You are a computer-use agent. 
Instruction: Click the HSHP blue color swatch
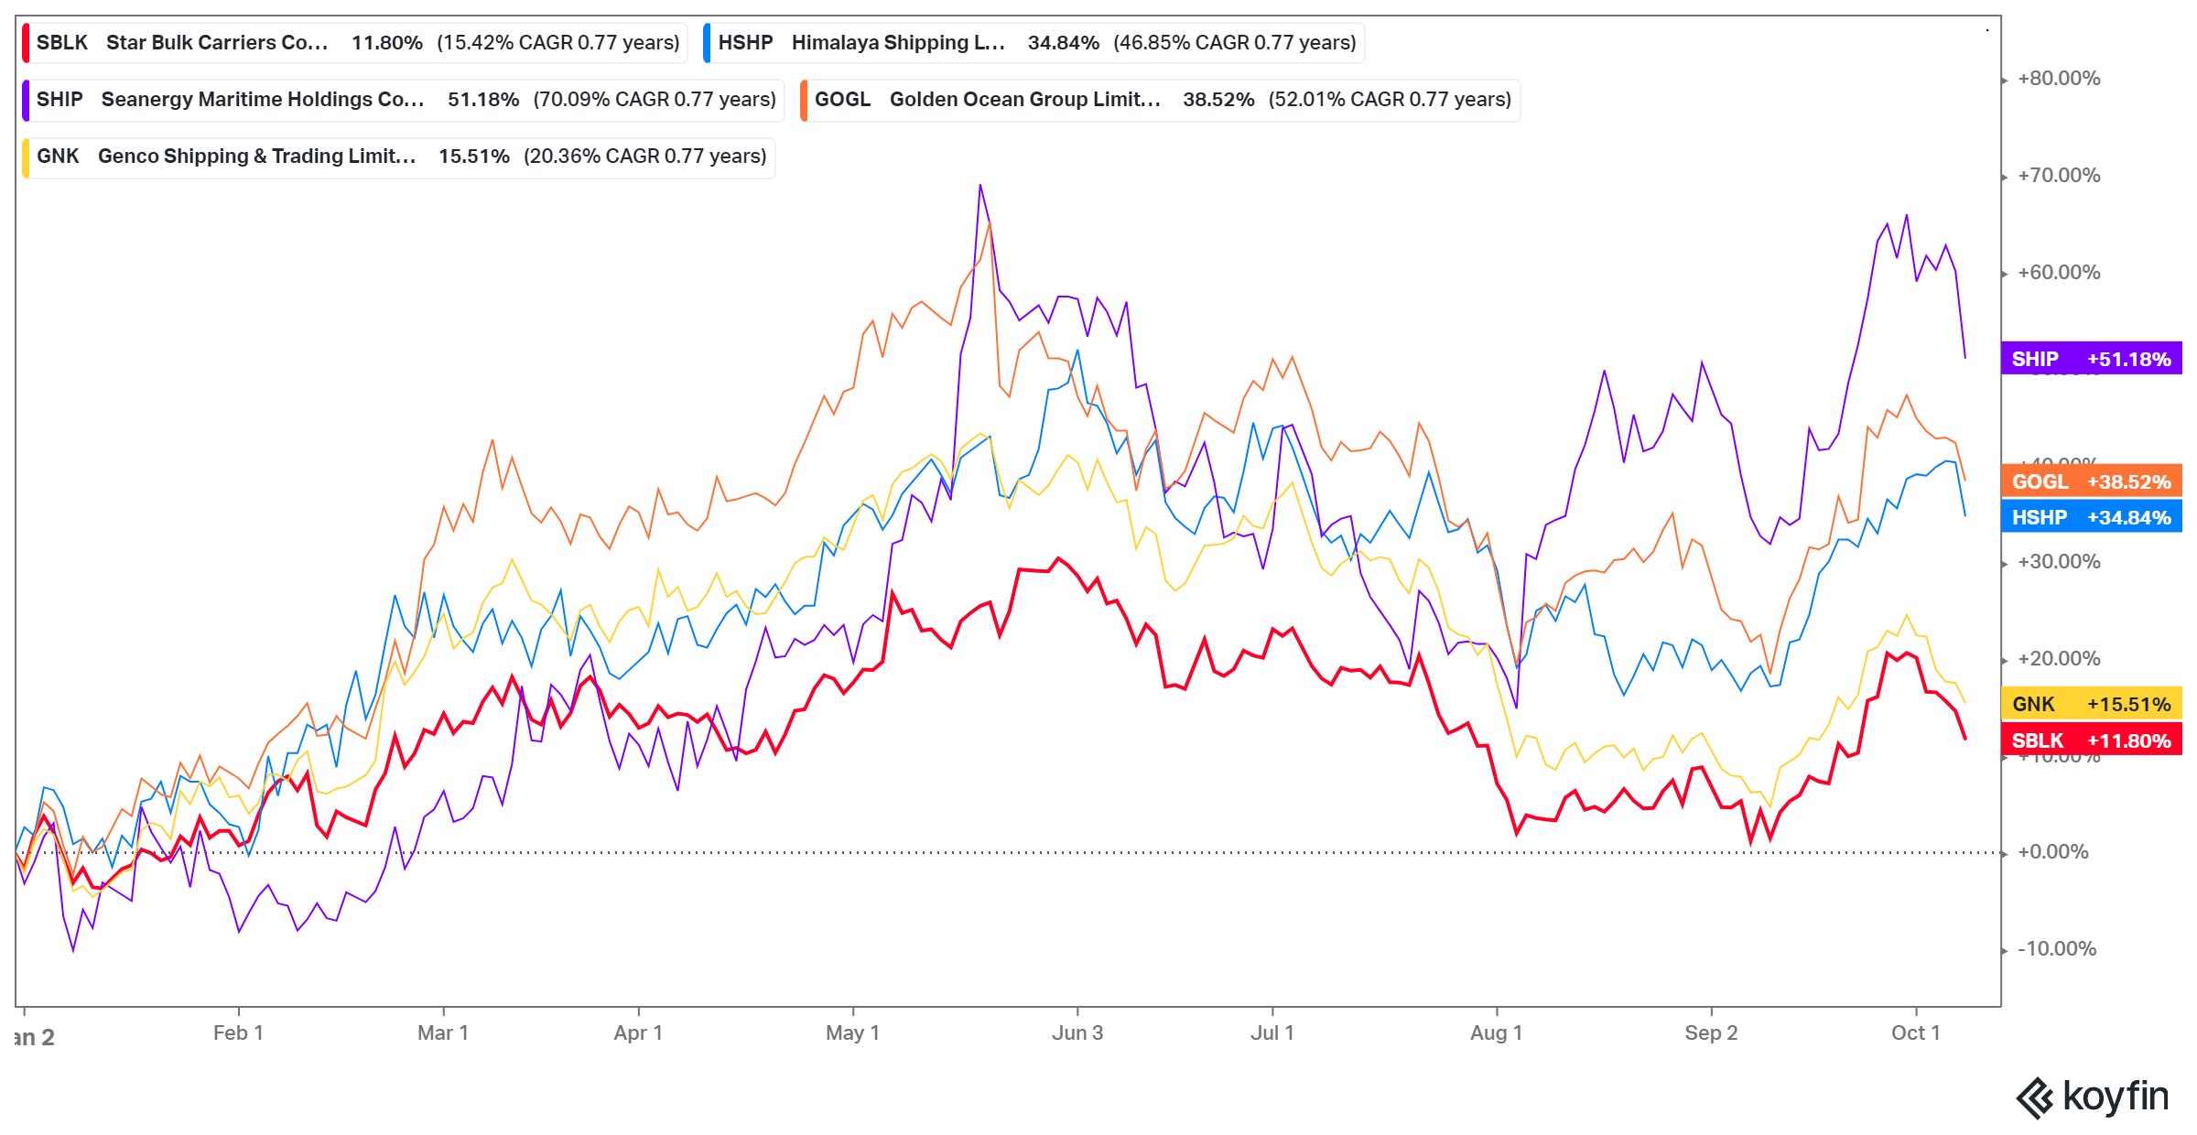[708, 43]
